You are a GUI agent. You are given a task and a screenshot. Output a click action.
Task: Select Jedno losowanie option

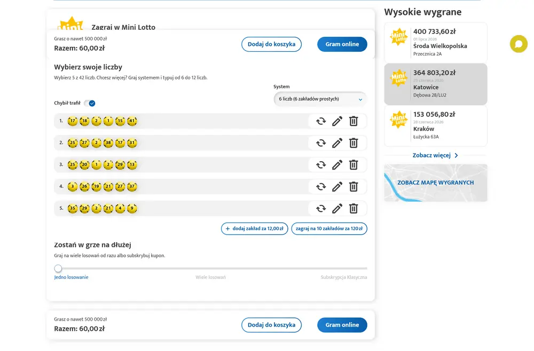click(x=71, y=277)
